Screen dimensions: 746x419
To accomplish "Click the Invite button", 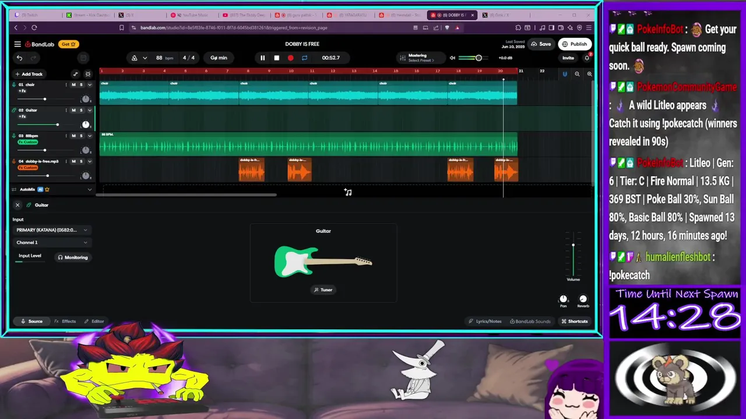I will 568,58.
